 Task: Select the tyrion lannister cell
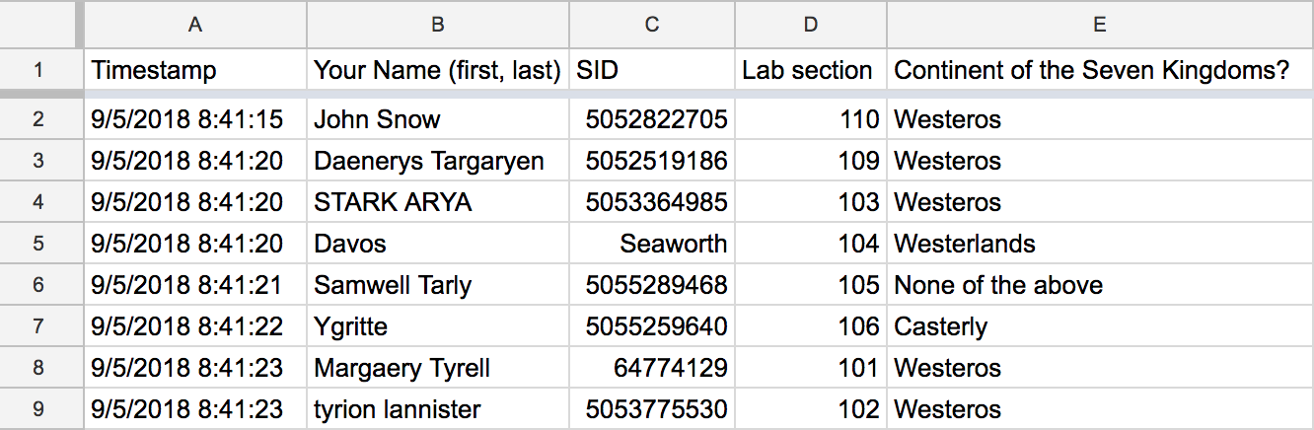(438, 409)
